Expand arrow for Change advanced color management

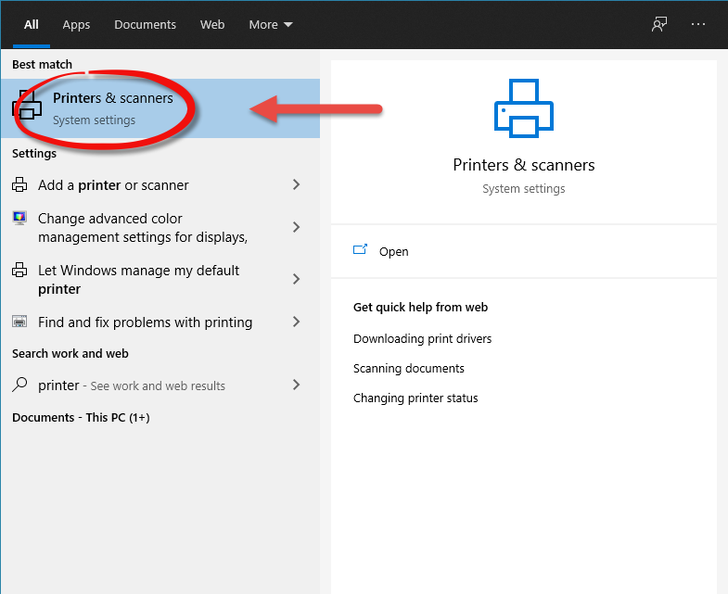[x=296, y=227]
